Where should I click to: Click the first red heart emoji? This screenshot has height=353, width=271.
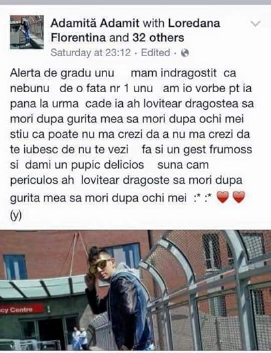pyautogui.click(x=223, y=197)
